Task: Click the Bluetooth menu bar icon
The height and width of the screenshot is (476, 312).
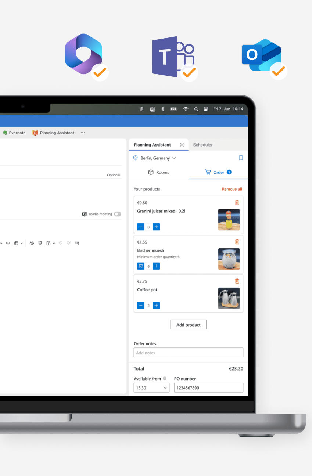Action: pyautogui.click(x=163, y=109)
